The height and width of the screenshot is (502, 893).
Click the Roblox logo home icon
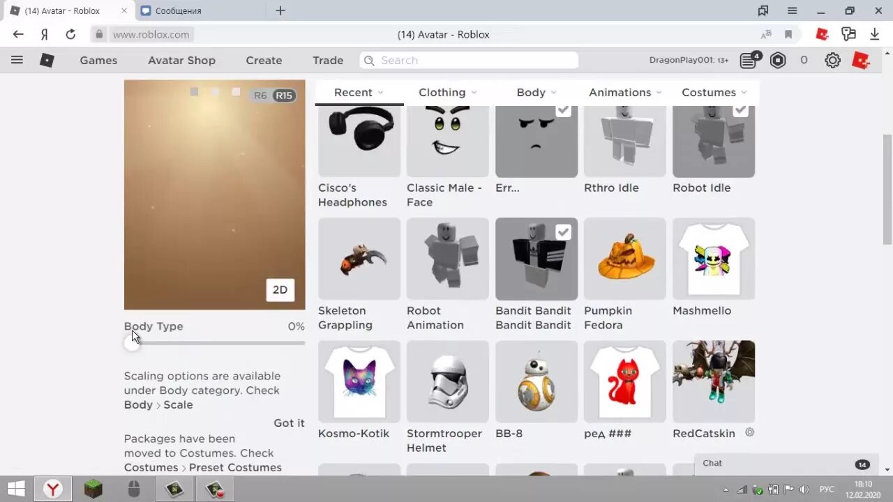[47, 61]
